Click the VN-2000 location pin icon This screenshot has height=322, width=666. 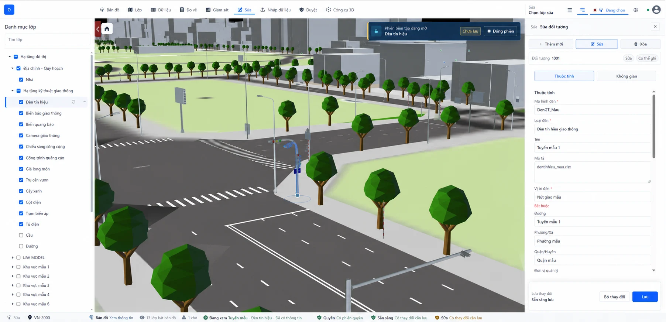[30, 318]
